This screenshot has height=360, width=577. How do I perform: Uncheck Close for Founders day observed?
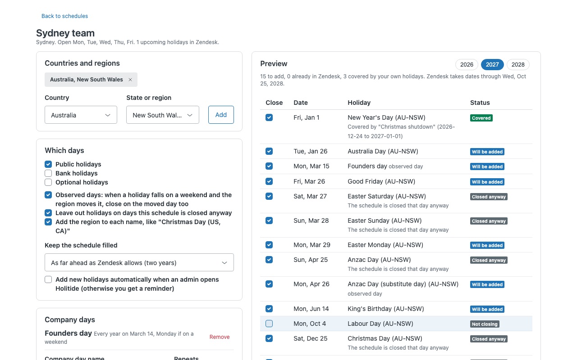click(x=269, y=166)
